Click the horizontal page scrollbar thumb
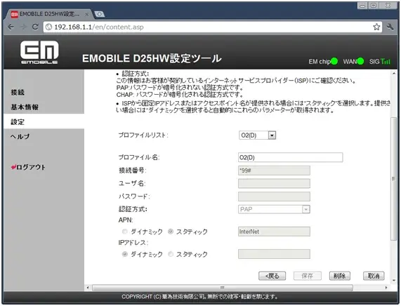This screenshot has height=306, width=401. [223, 288]
